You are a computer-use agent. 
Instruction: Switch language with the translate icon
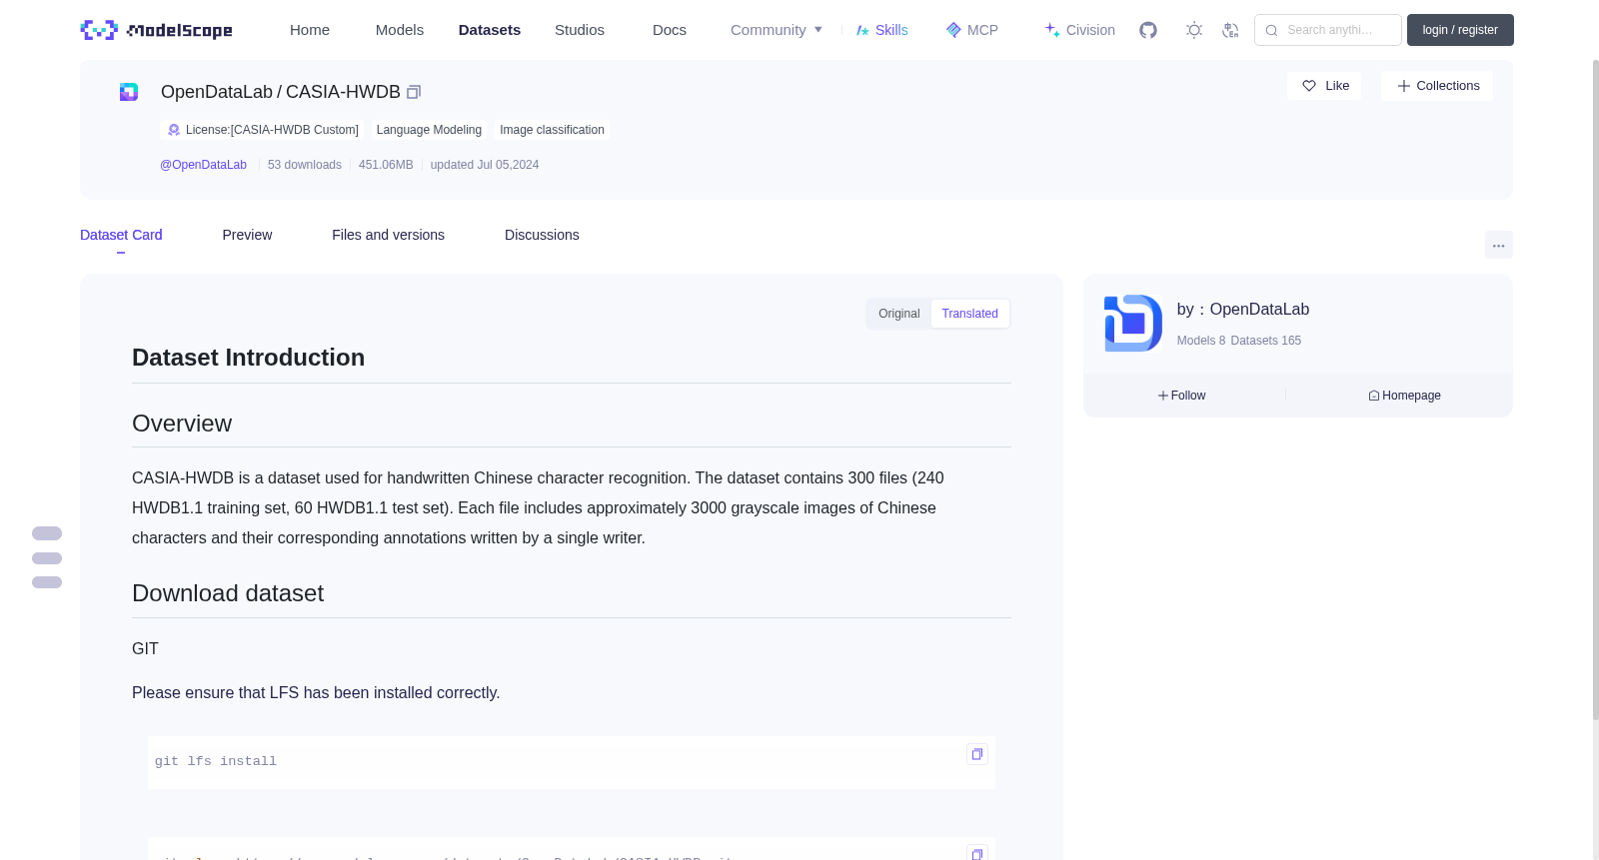coord(1230,30)
